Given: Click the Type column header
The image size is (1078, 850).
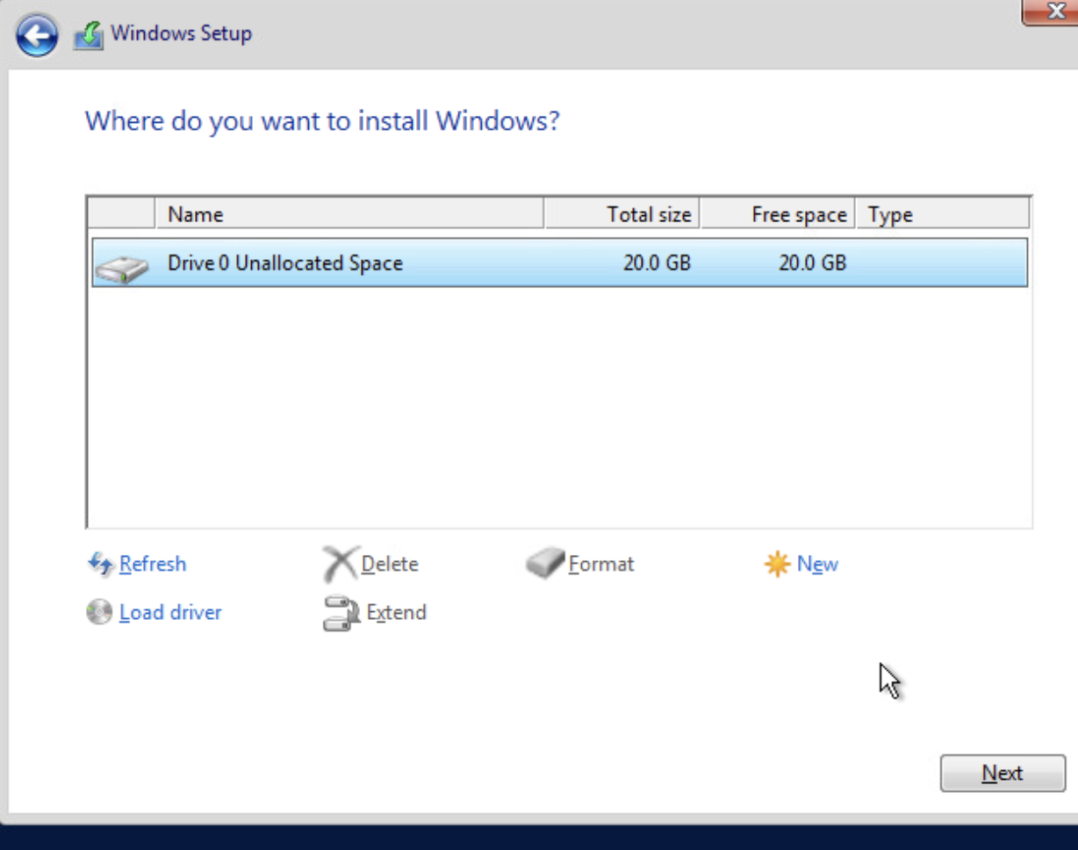Looking at the screenshot, I should tap(941, 214).
